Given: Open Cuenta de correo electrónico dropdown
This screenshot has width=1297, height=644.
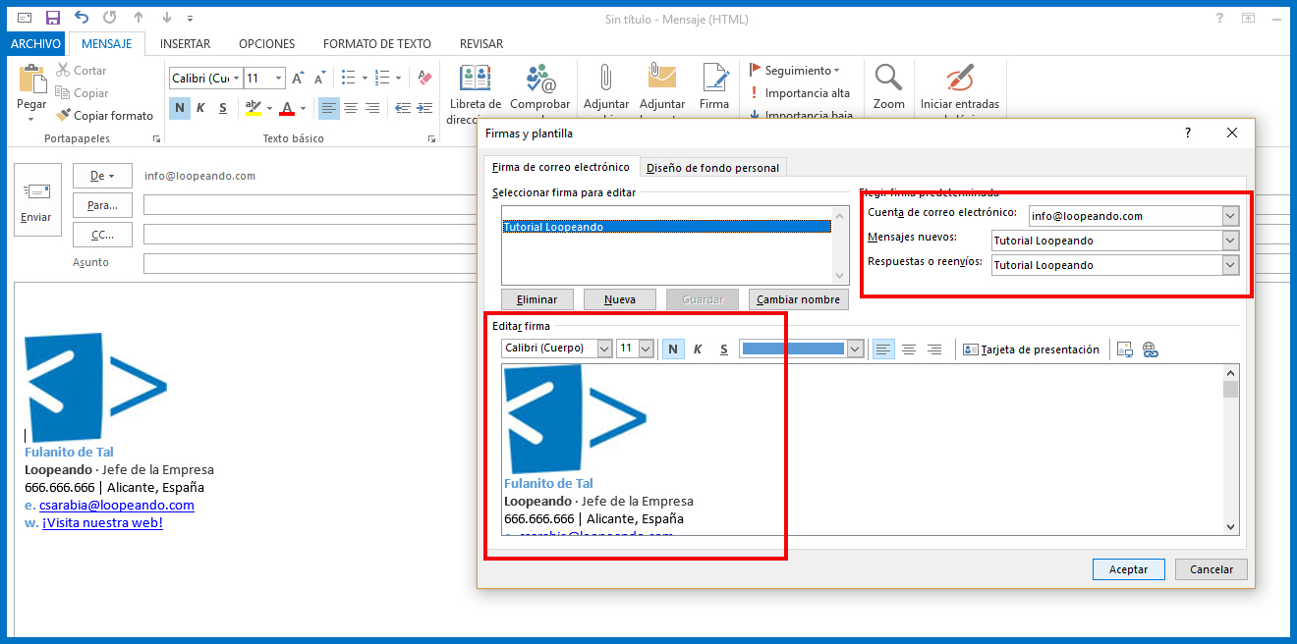Looking at the screenshot, I should click(1231, 216).
